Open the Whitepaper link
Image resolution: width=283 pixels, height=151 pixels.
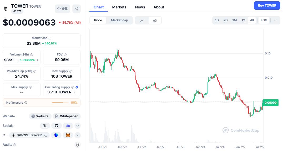(x=67, y=116)
